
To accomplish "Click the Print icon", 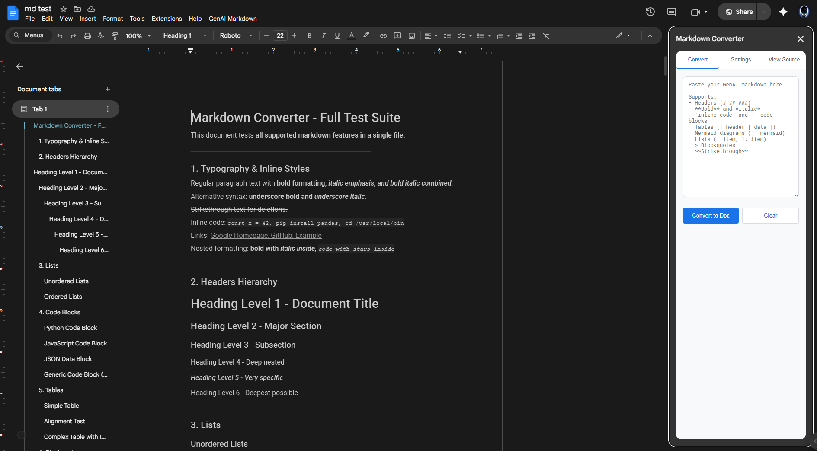I will pyautogui.click(x=87, y=36).
